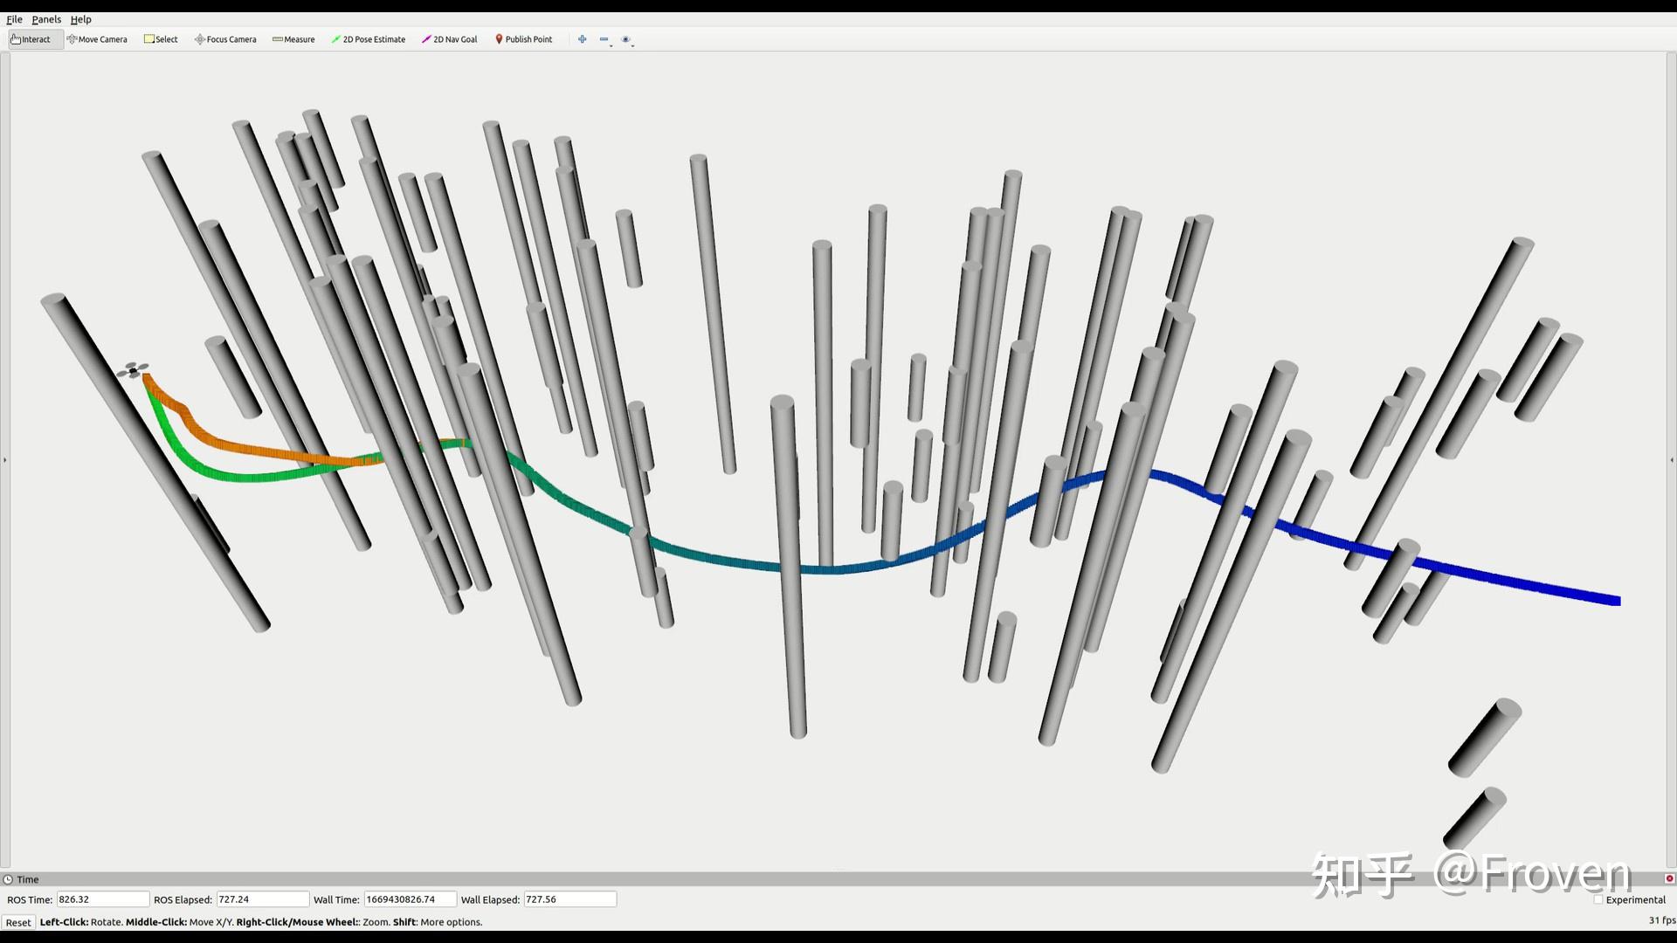1677x943 pixels.
Task: Click the blue plus add-tool icon
Action: coord(582,39)
